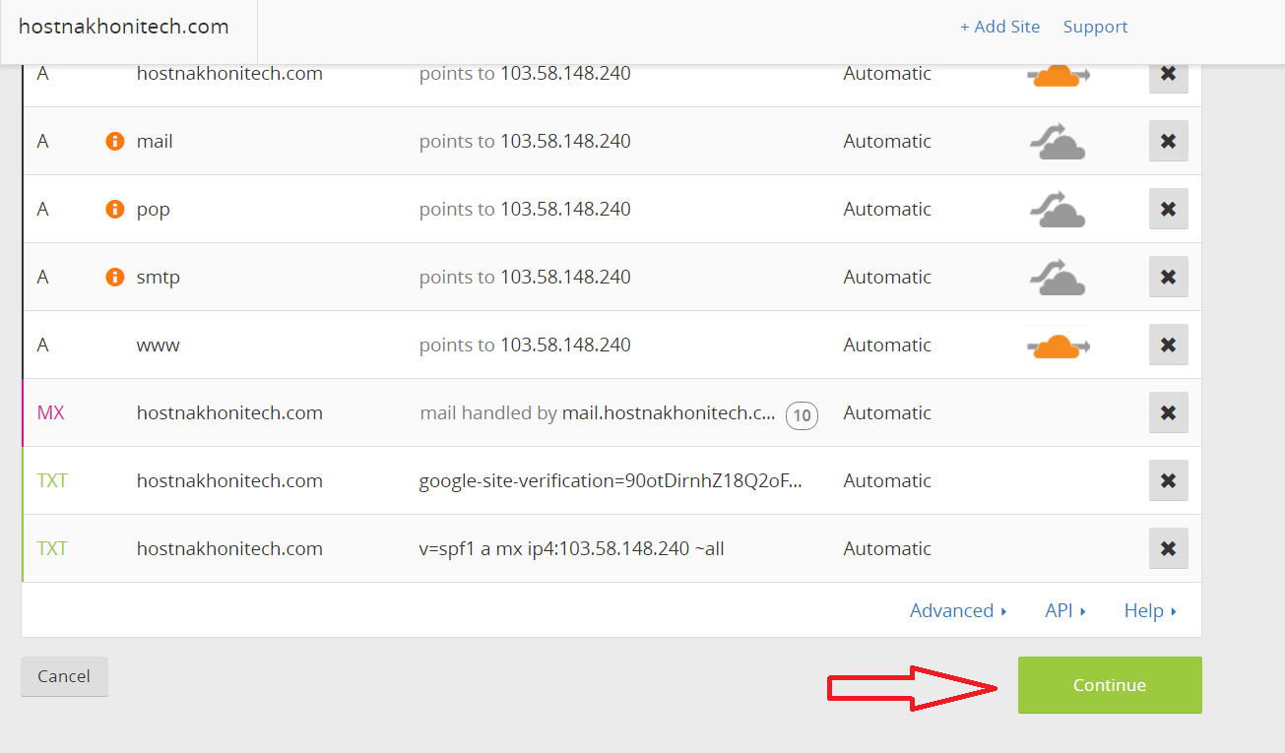Click the info icon beside pop
The image size is (1285, 753).
[115, 210]
